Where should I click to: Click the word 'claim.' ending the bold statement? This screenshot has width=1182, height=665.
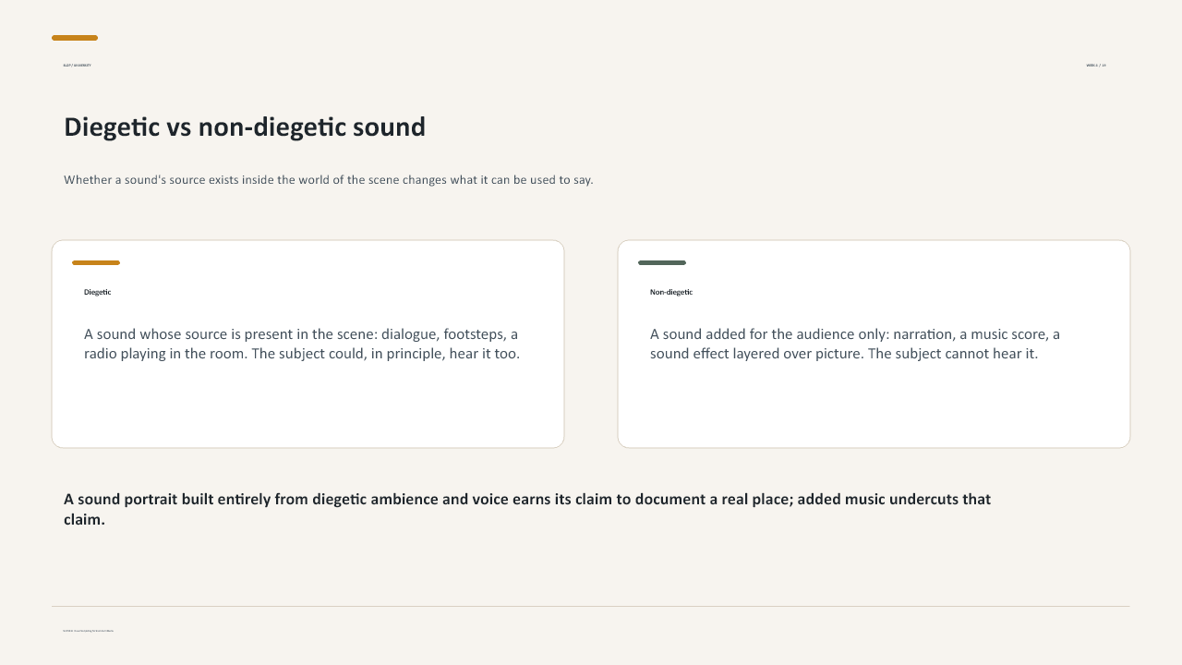click(84, 520)
